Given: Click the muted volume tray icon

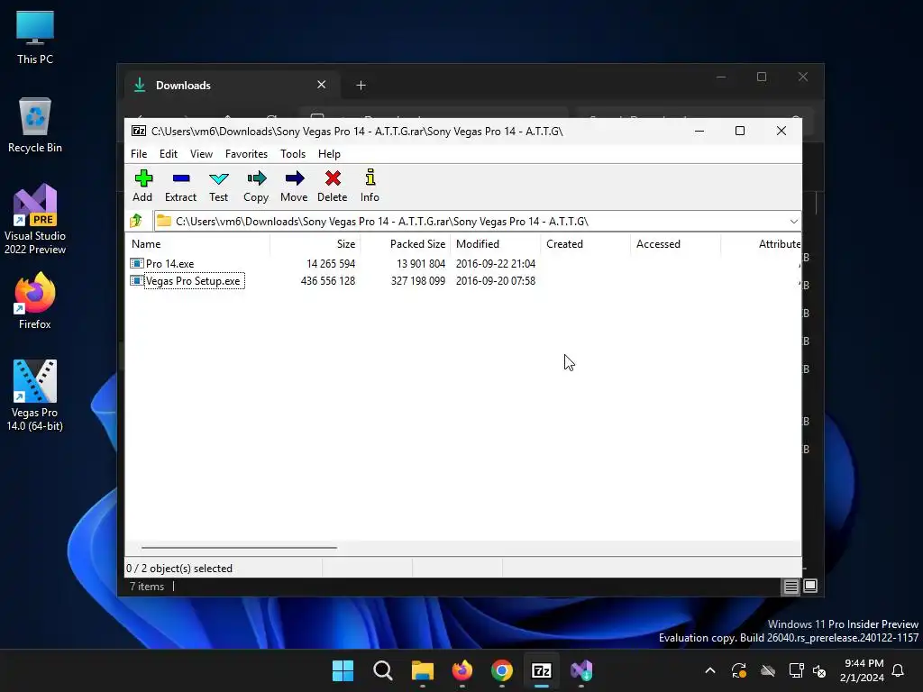Looking at the screenshot, I should pyautogui.click(x=819, y=670).
